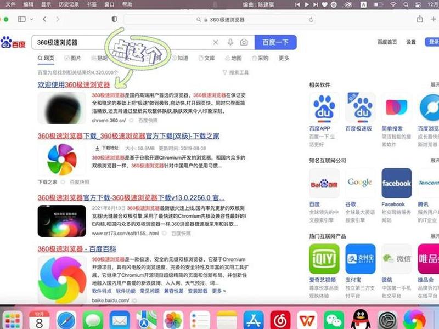Screen dimensions: 439x329
Task: Open the dark galaxy thumbnail of cr173 result
Action: click(x=62, y=221)
